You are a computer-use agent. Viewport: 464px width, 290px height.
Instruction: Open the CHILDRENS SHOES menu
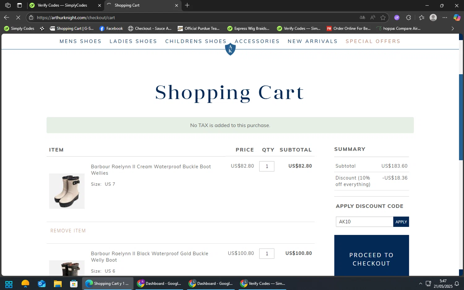pos(196,41)
